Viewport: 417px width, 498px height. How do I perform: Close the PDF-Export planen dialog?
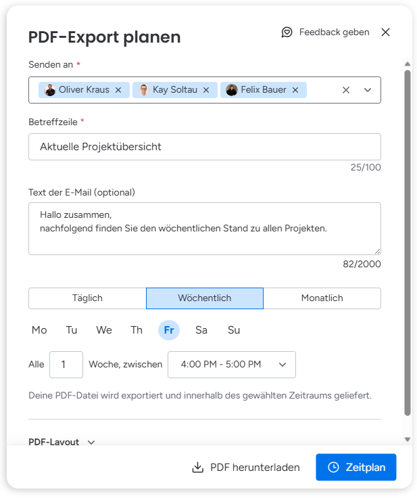tap(385, 32)
